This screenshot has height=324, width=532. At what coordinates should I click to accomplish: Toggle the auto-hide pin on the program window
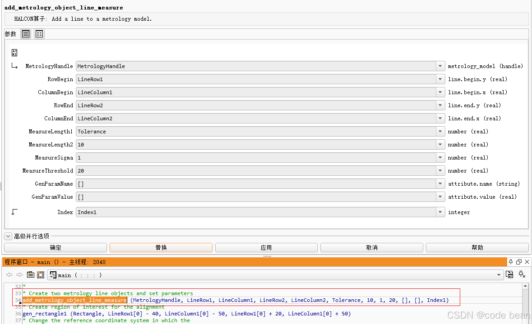click(511, 261)
